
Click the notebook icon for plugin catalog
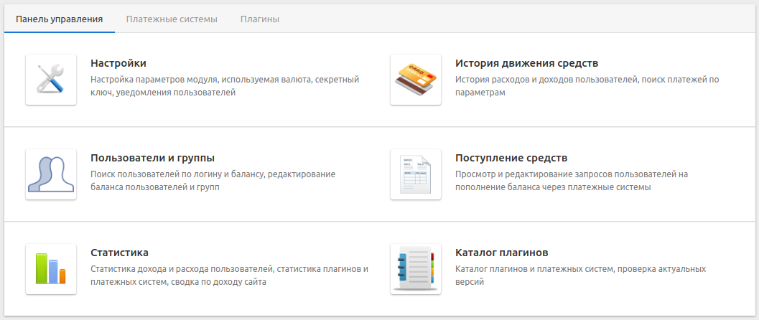[416, 269]
